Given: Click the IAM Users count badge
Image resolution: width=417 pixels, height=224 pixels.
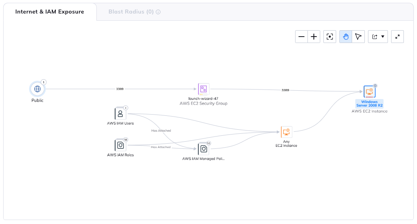Looking at the screenshot, I should 126,108.
